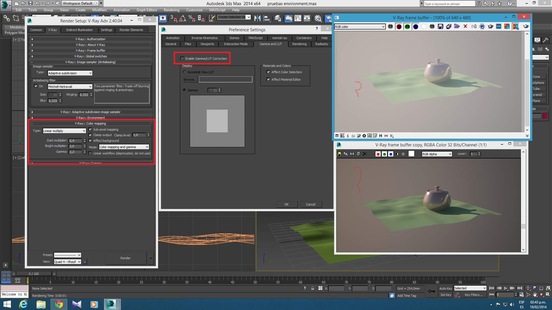Toggle the Affect background checkbox
This screenshot has width=552, height=310.
[90, 141]
